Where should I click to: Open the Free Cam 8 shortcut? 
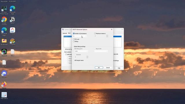(4, 96)
